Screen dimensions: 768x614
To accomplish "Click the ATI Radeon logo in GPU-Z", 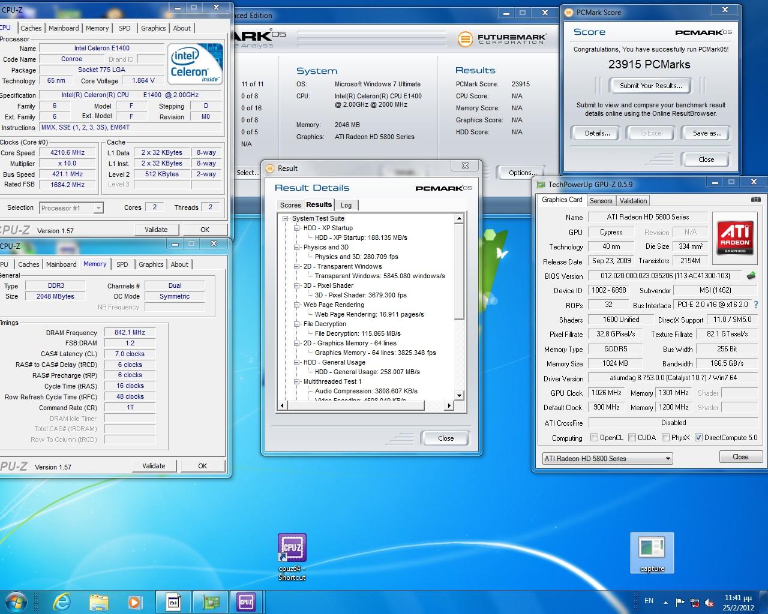I will [735, 237].
